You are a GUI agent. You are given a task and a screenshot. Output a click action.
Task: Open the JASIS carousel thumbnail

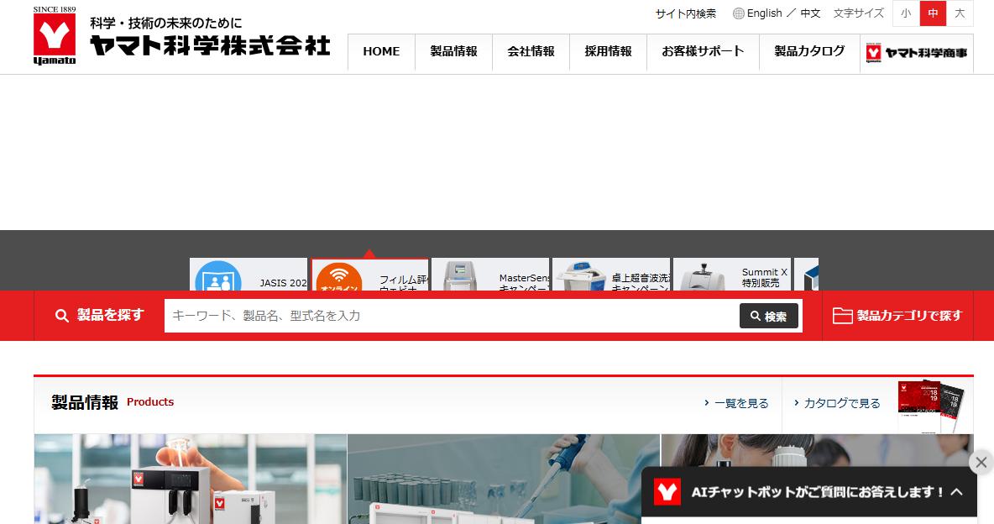pos(248,274)
